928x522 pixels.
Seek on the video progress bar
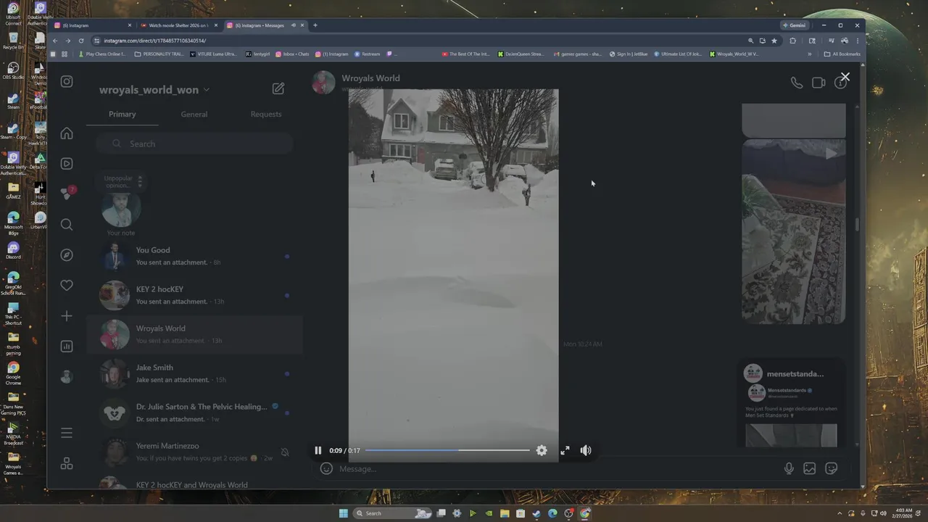point(447,450)
